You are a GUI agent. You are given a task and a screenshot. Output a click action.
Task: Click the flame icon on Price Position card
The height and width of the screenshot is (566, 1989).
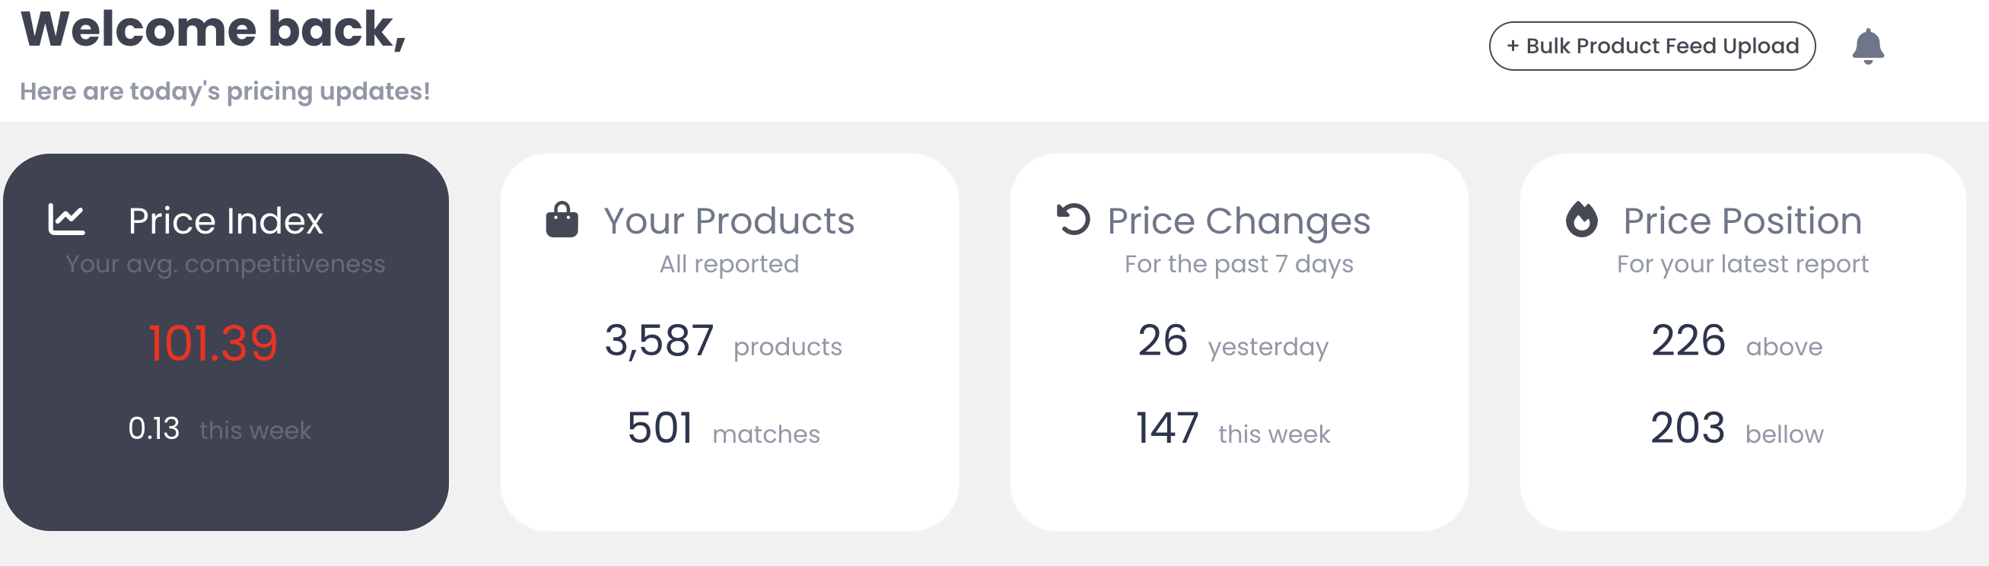1582,218
